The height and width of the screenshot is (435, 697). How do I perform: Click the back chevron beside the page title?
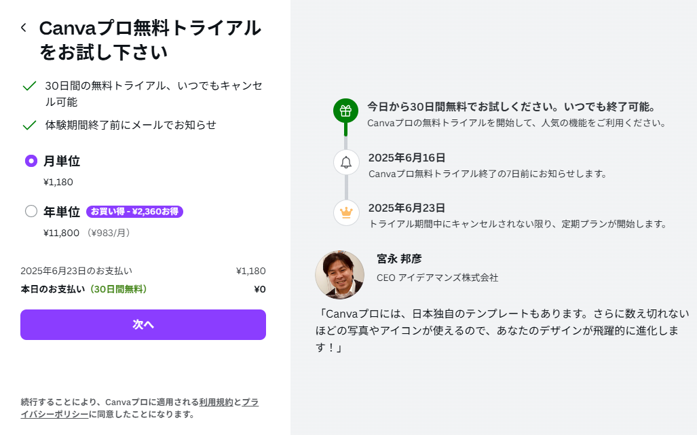tap(22, 28)
